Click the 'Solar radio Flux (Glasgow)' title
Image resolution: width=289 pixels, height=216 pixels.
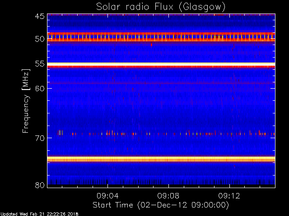point(161,7)
